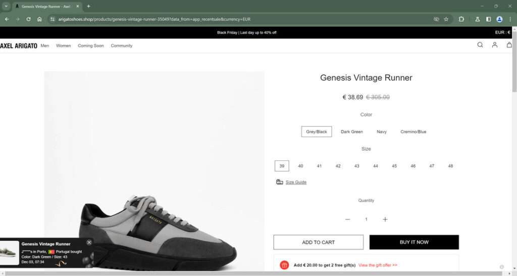The height and width of the screenshot is (276, 517).
Task: Open the Men menu
Action: pos(45,45)
